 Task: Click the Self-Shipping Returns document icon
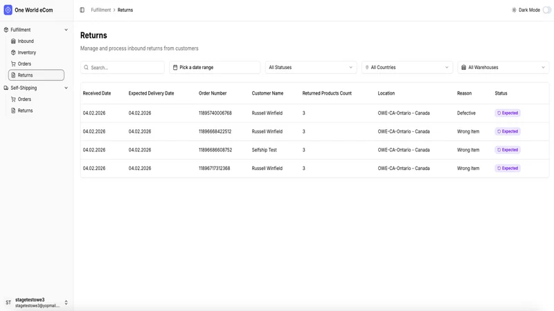coord(13,111)
